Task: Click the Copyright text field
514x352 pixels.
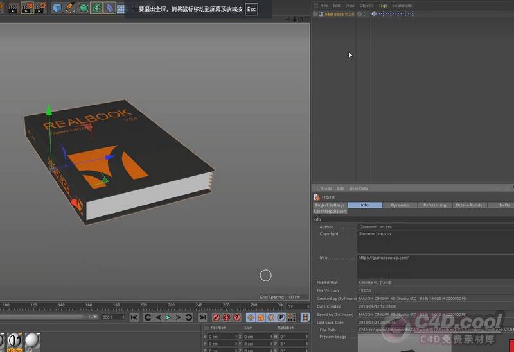Action: [436, 242]
